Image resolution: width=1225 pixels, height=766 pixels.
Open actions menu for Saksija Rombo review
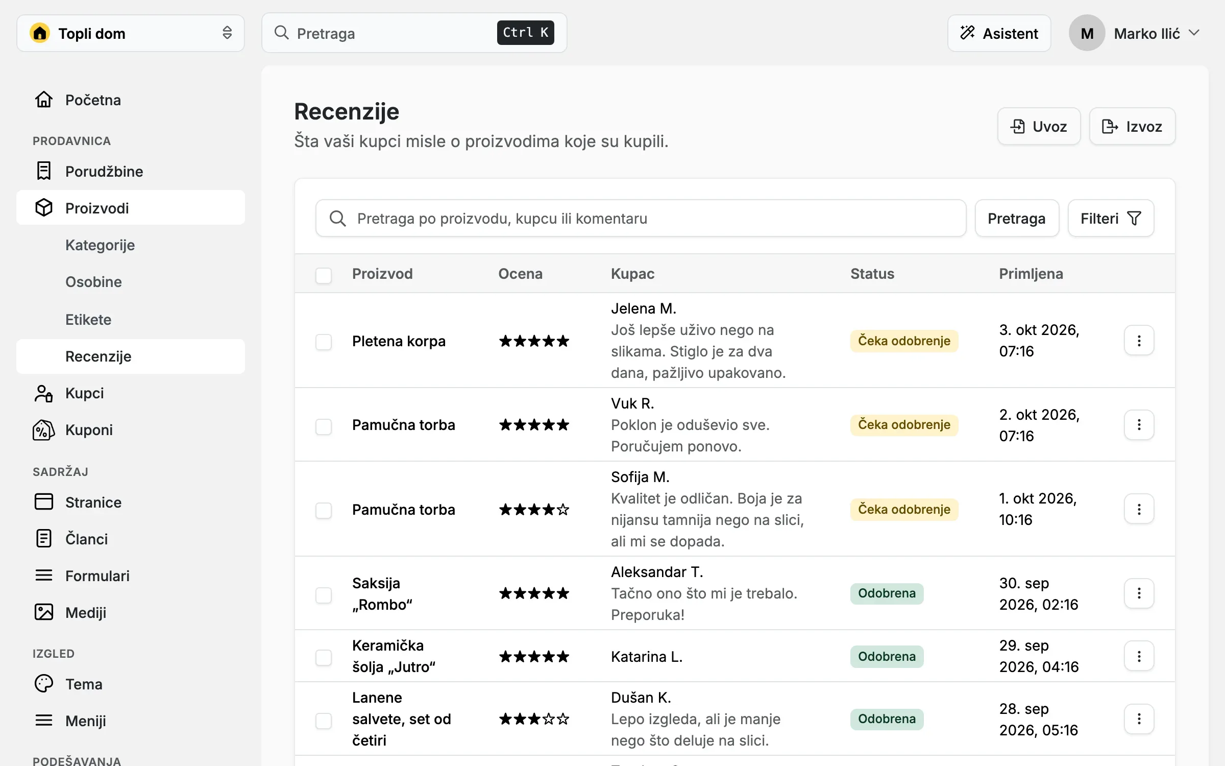(1139, 593)
